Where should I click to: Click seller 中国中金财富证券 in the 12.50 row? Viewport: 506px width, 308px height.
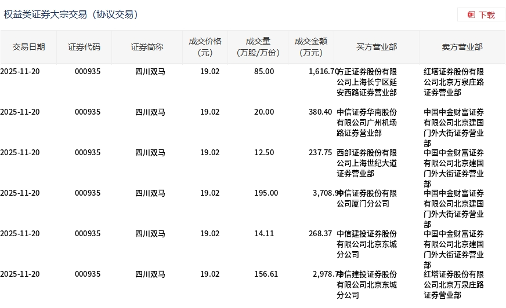tap(454, 168)
